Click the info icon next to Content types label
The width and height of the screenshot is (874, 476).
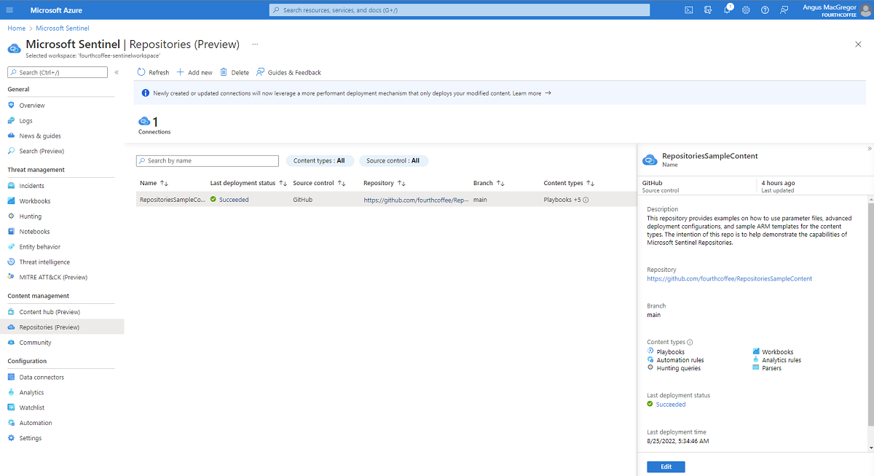pos(690,342)
